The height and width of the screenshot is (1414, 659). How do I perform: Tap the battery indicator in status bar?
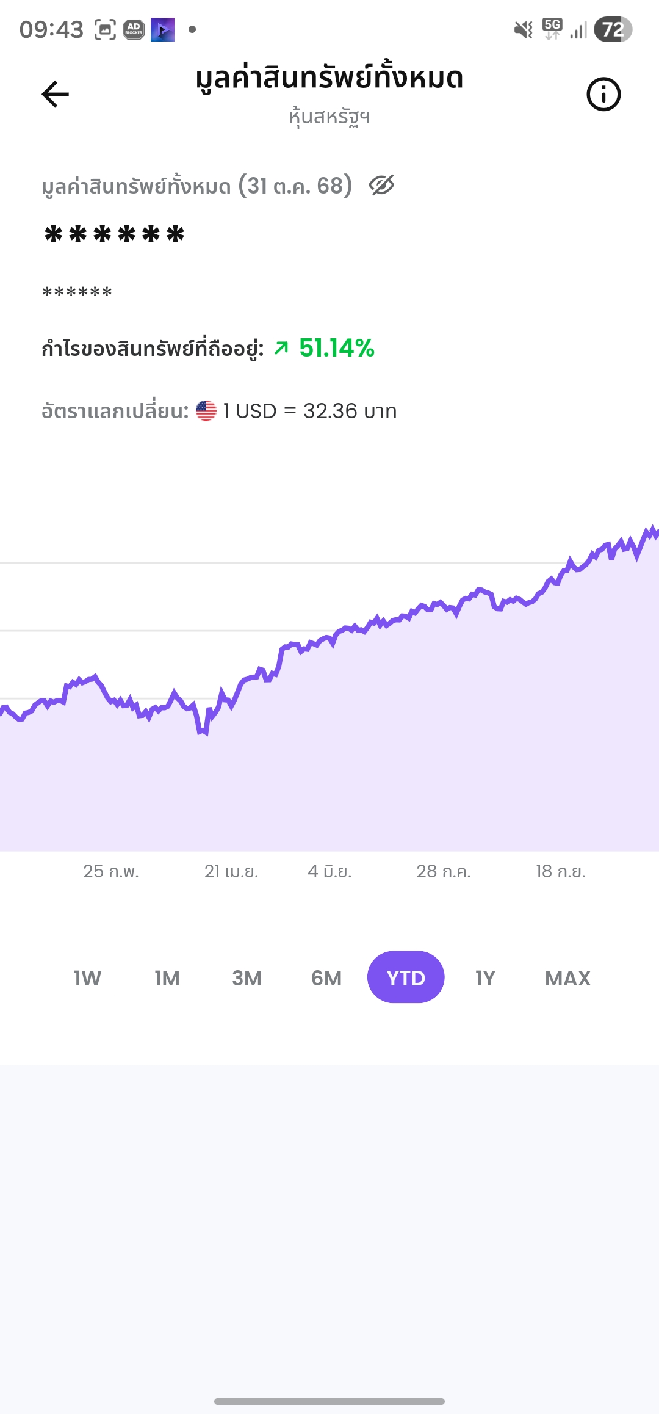(613, 29)
